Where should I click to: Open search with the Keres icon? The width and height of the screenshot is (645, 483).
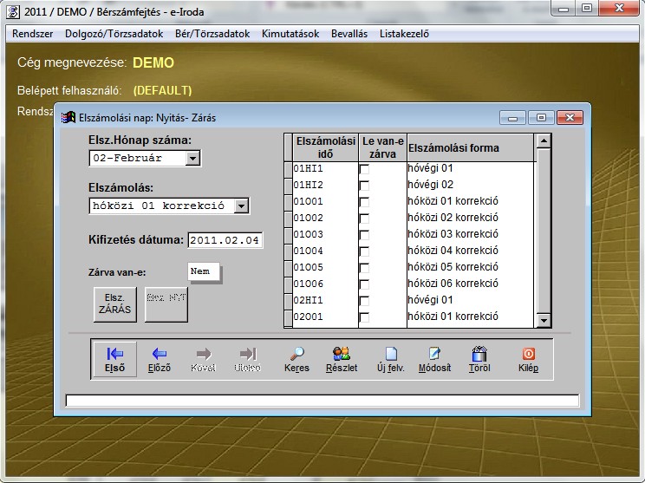(296, 359)
